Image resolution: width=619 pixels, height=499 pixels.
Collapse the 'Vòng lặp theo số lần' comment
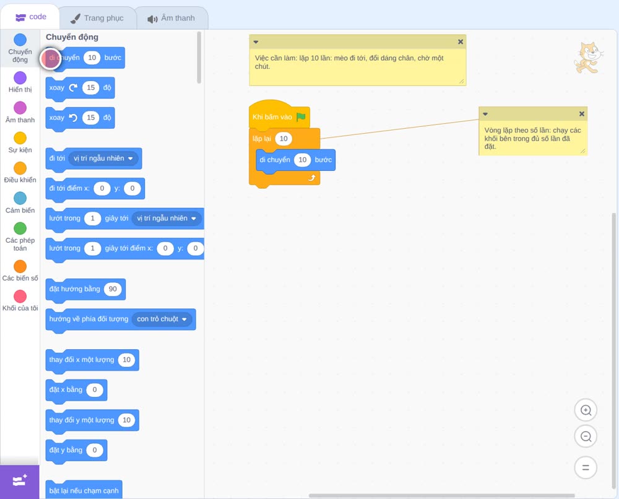(x=485, y=114)
